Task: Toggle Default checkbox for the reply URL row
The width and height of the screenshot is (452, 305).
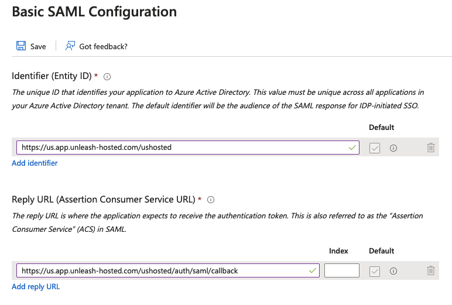Action: pyautogui.click(x=375, y=271)
